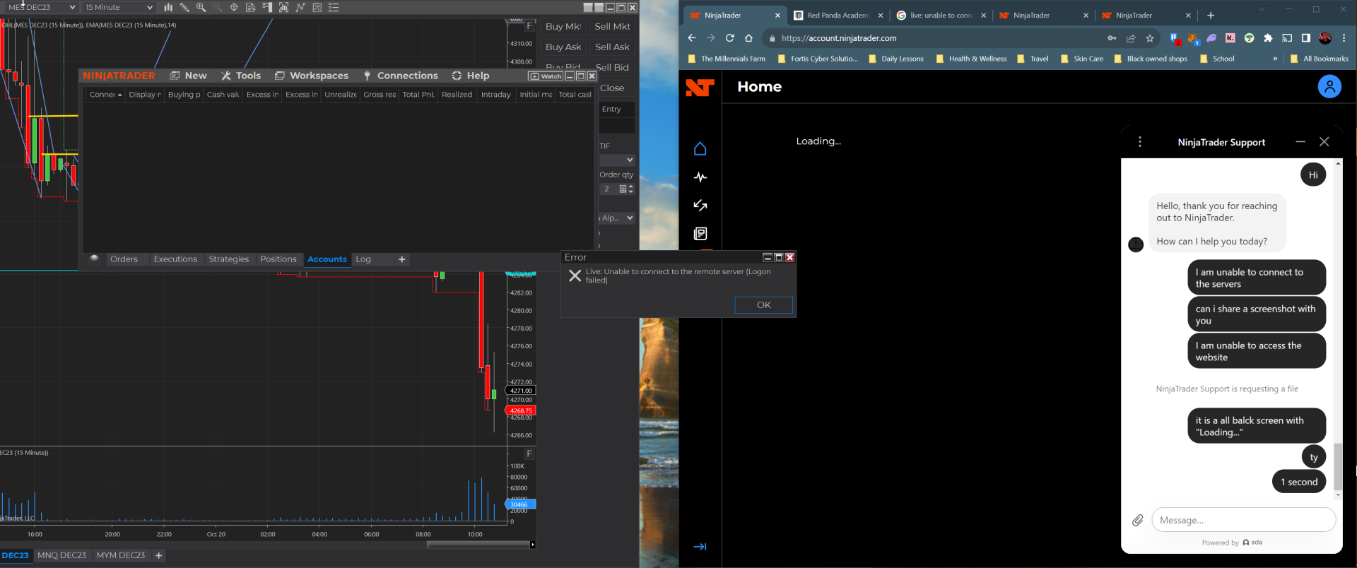The height and width of the screenshot is (568, 1357).
Task: Open the chat options three-dot menu
Action: [1139, 142]
